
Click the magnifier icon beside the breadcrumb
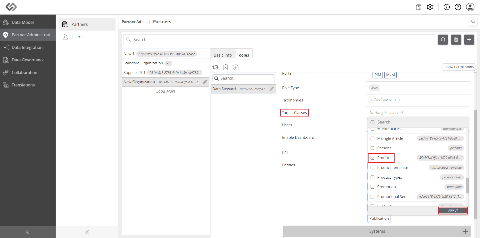tap(473, 22)
